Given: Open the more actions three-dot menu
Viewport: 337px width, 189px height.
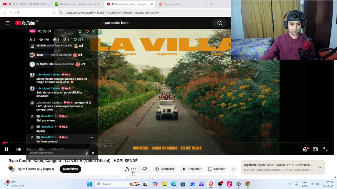Looking at the screenshot, I should pyautogui.click(x=234, y=169).
